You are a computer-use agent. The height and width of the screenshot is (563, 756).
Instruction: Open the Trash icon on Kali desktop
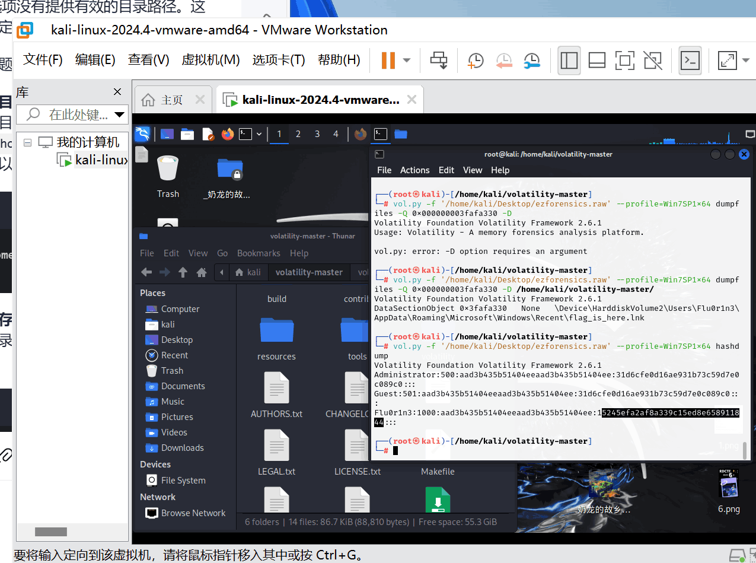click(168, 176)
